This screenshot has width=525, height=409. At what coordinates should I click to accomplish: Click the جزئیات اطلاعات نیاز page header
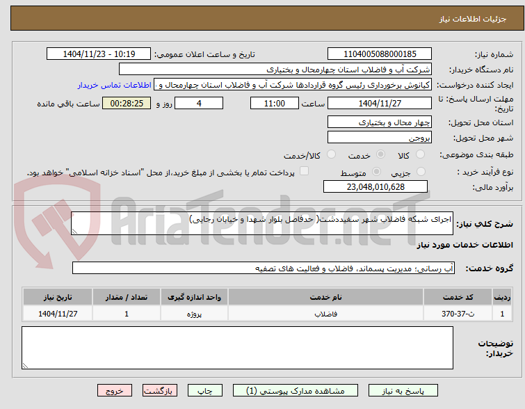point(473,19)
